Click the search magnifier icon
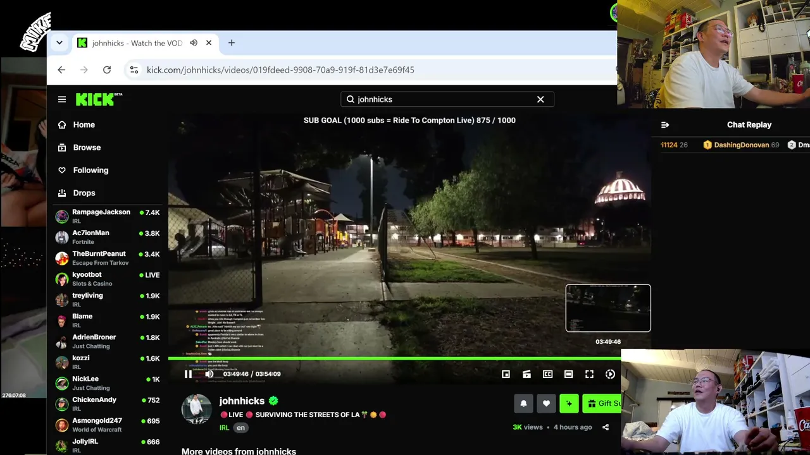810x455 pixels. click(x=350, y=99)
